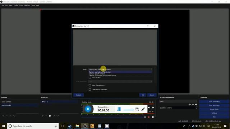
Task: Open the Help menu
Action: [x=37, y=5]
